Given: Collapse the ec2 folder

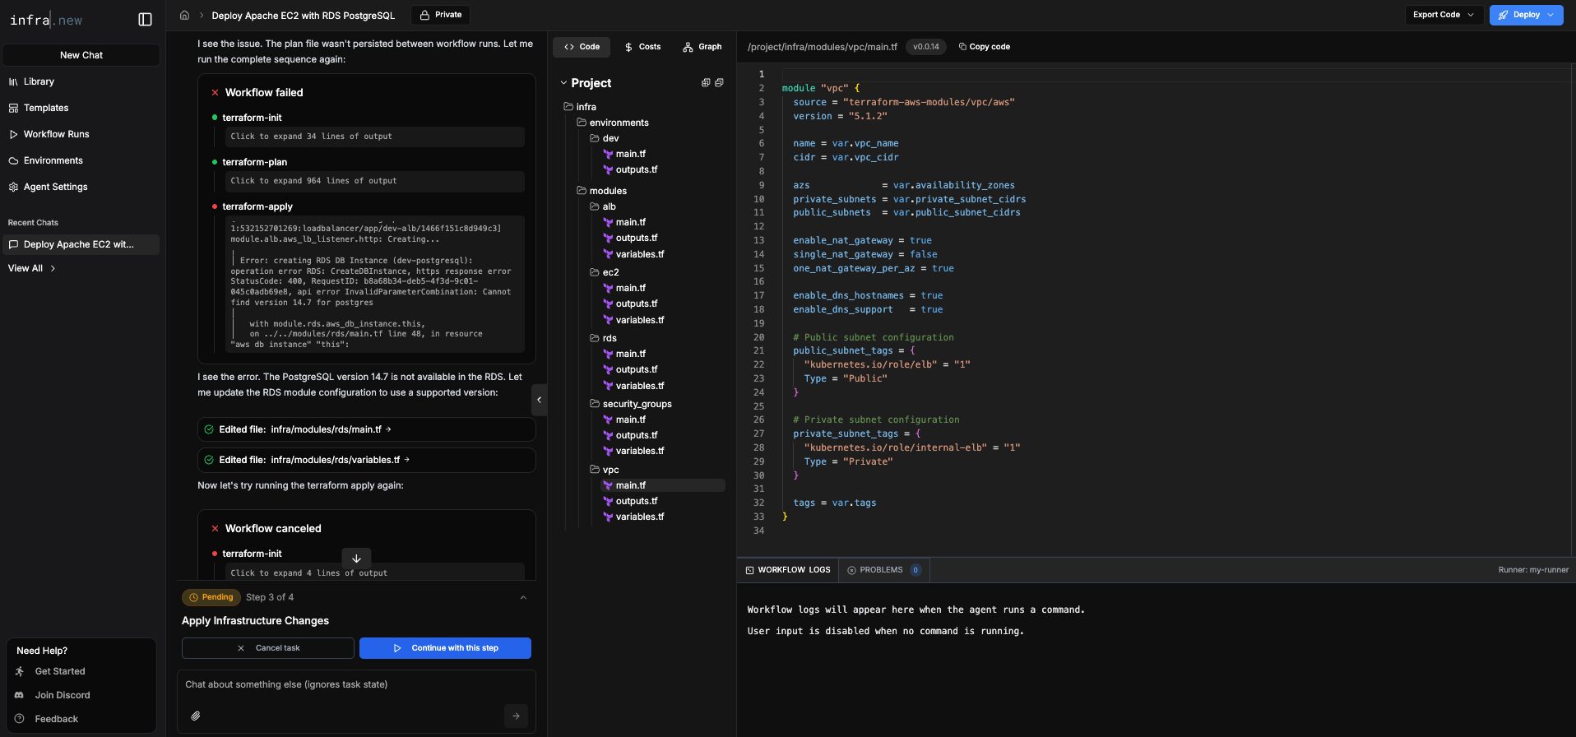Looking at the screenshot, I should [x=605, y=272].
